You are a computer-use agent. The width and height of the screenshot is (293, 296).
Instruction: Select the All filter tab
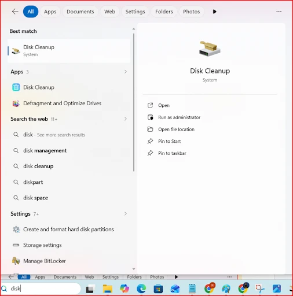(31, 12)
